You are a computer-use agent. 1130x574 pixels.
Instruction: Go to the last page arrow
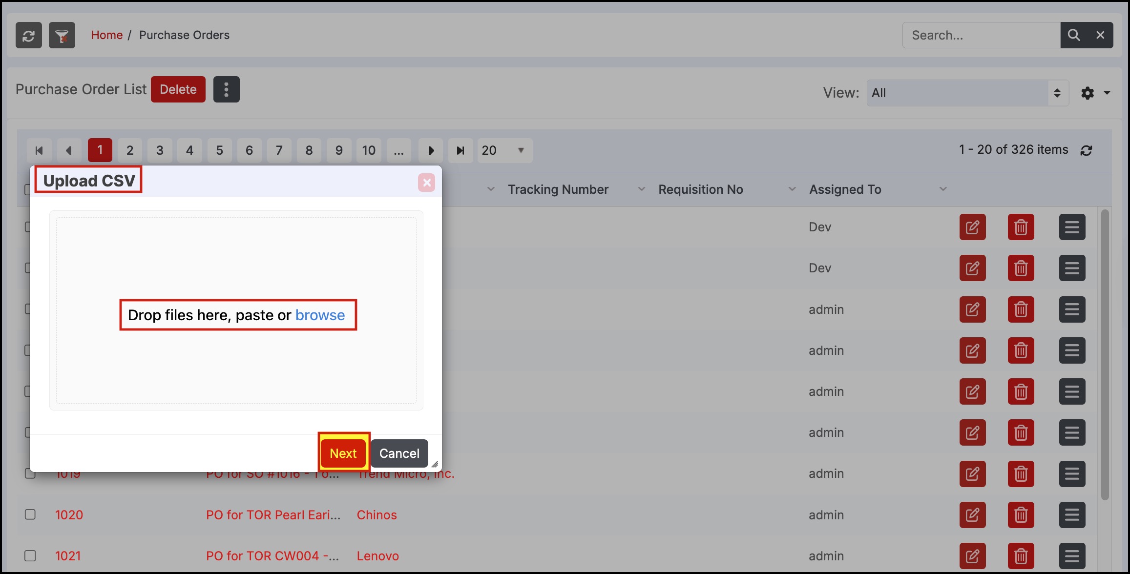coord(460,150)
